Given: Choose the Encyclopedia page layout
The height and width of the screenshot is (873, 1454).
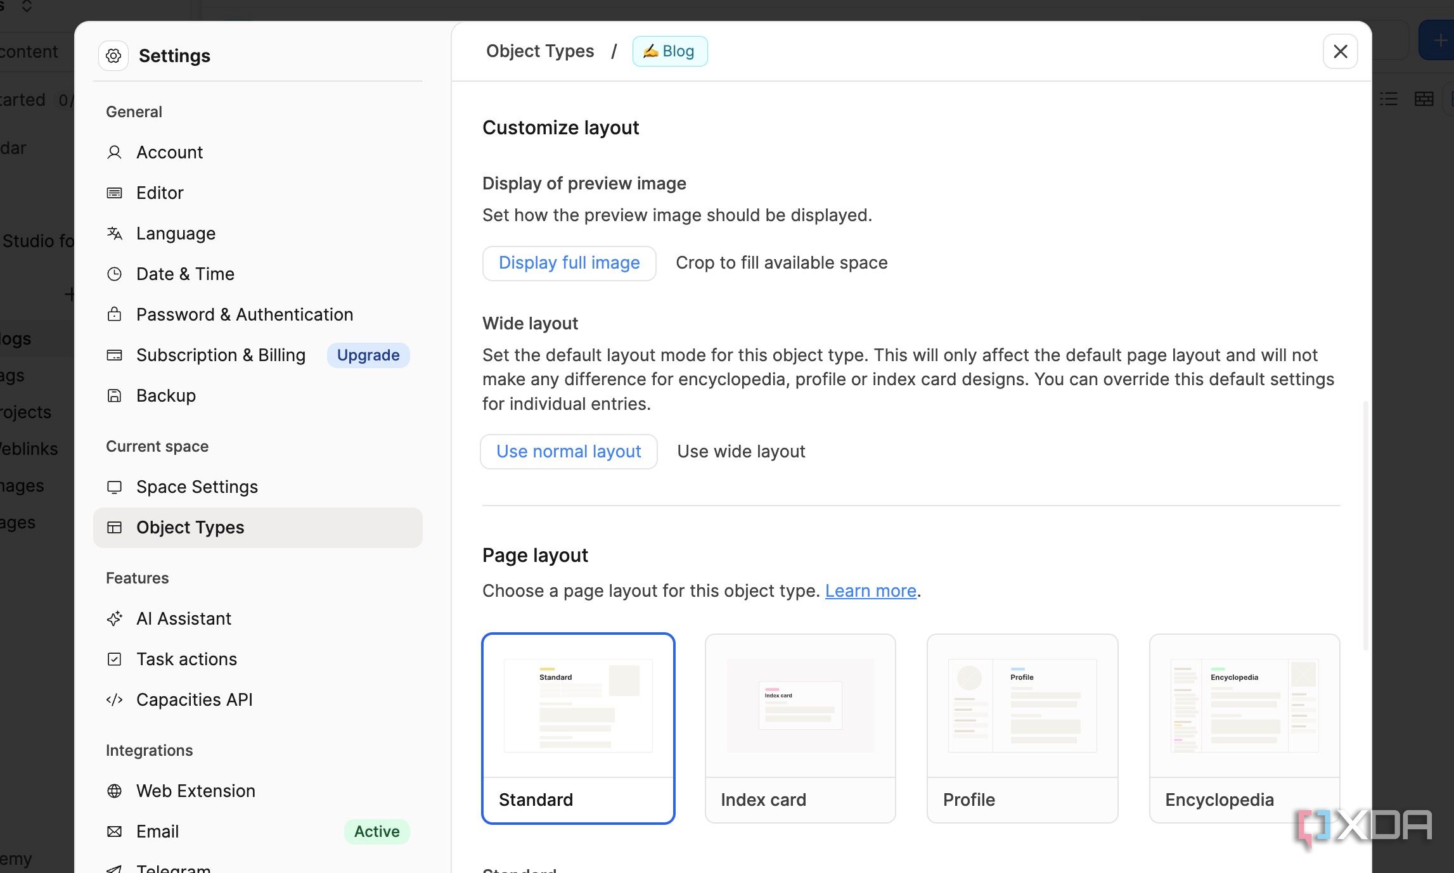Looking at the screenshot, I should tap(1244, 728).
